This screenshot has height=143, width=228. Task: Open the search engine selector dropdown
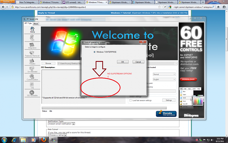coord(171,7)
